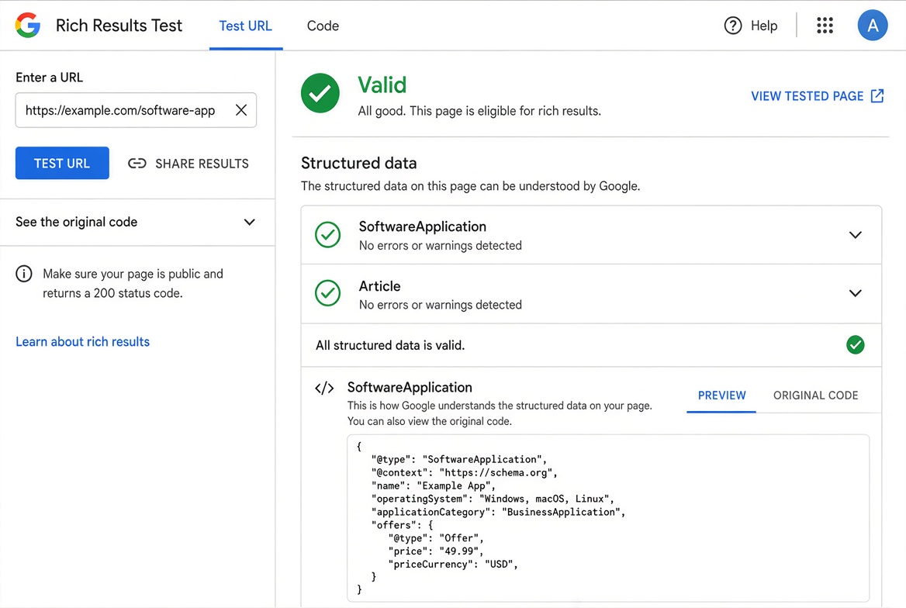Screen dimensions: 906x608
Task: Expand the SoftwareApplication result row
Action: pos(591,235)
